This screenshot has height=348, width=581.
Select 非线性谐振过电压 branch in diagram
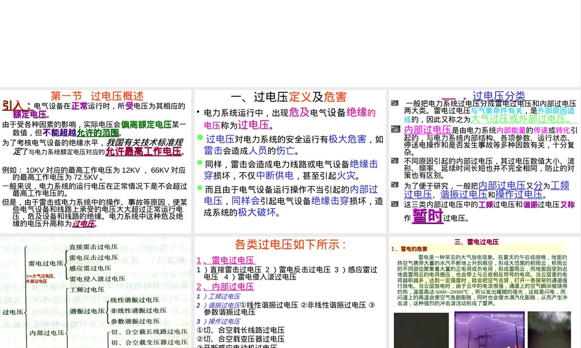139,311
